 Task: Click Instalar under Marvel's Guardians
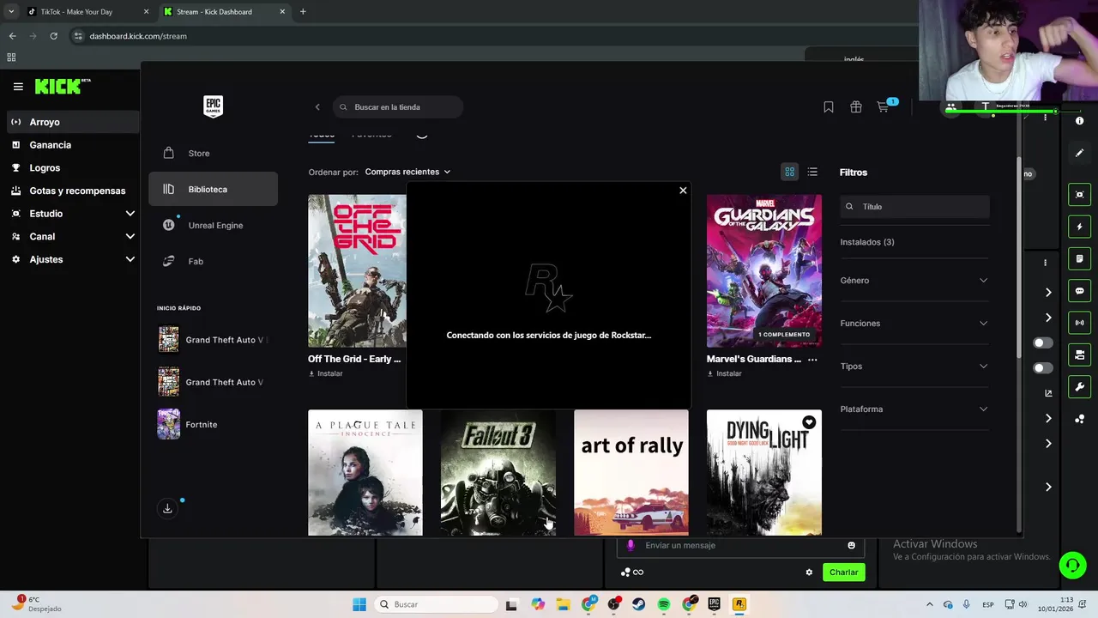(x=723, y=374)
